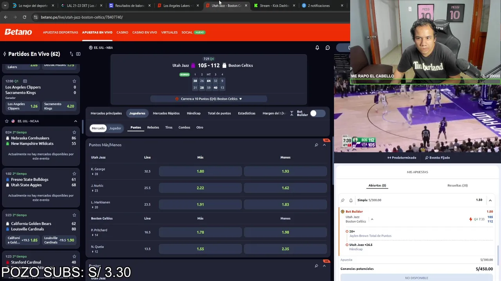
Task: Click the basketball icon beside EE. UU. - NBA
Action: coord(91,48)
